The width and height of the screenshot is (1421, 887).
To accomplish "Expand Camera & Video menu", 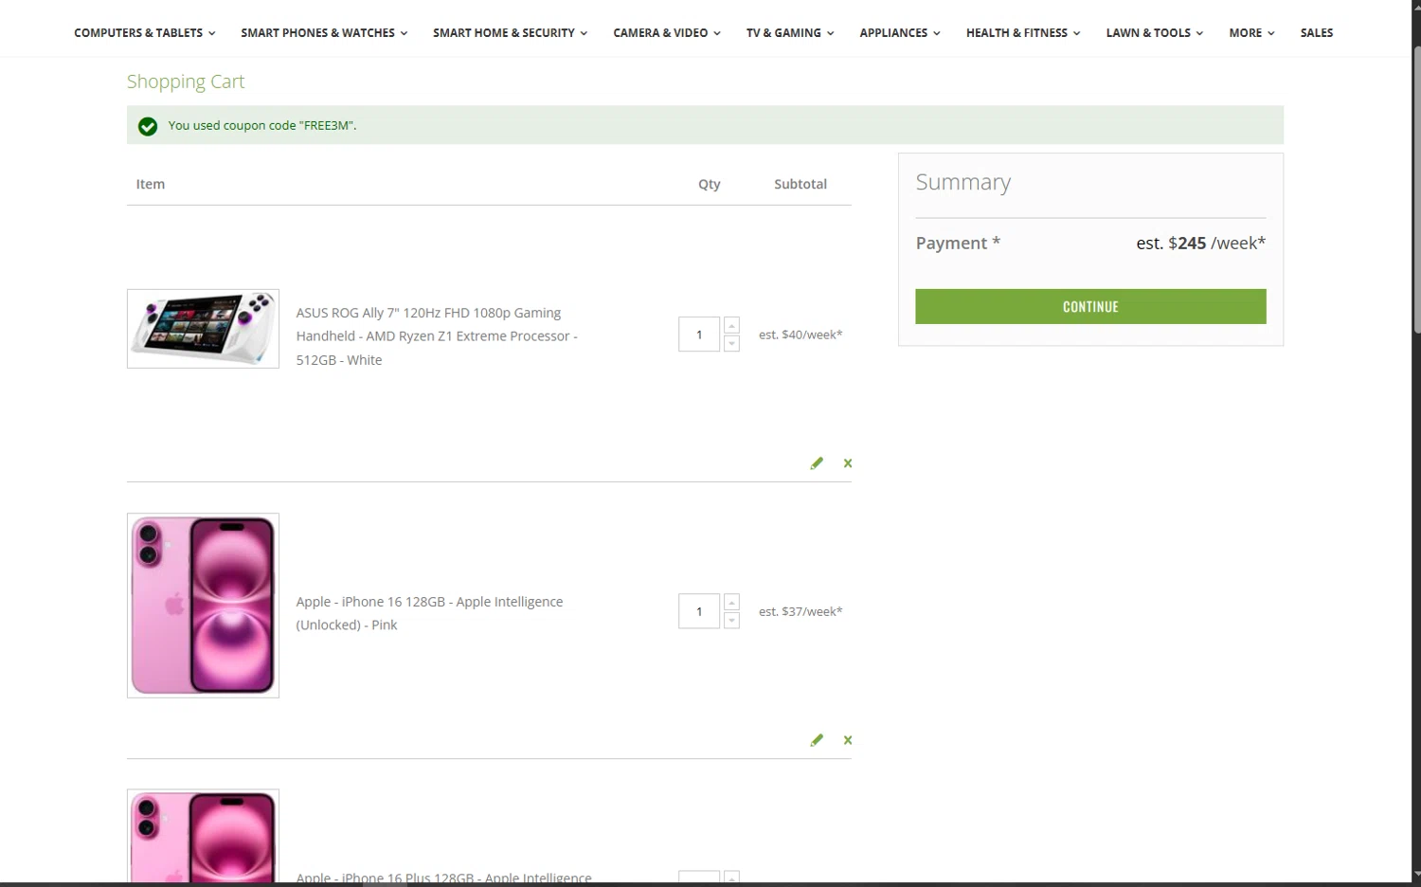I will [667, 32].
